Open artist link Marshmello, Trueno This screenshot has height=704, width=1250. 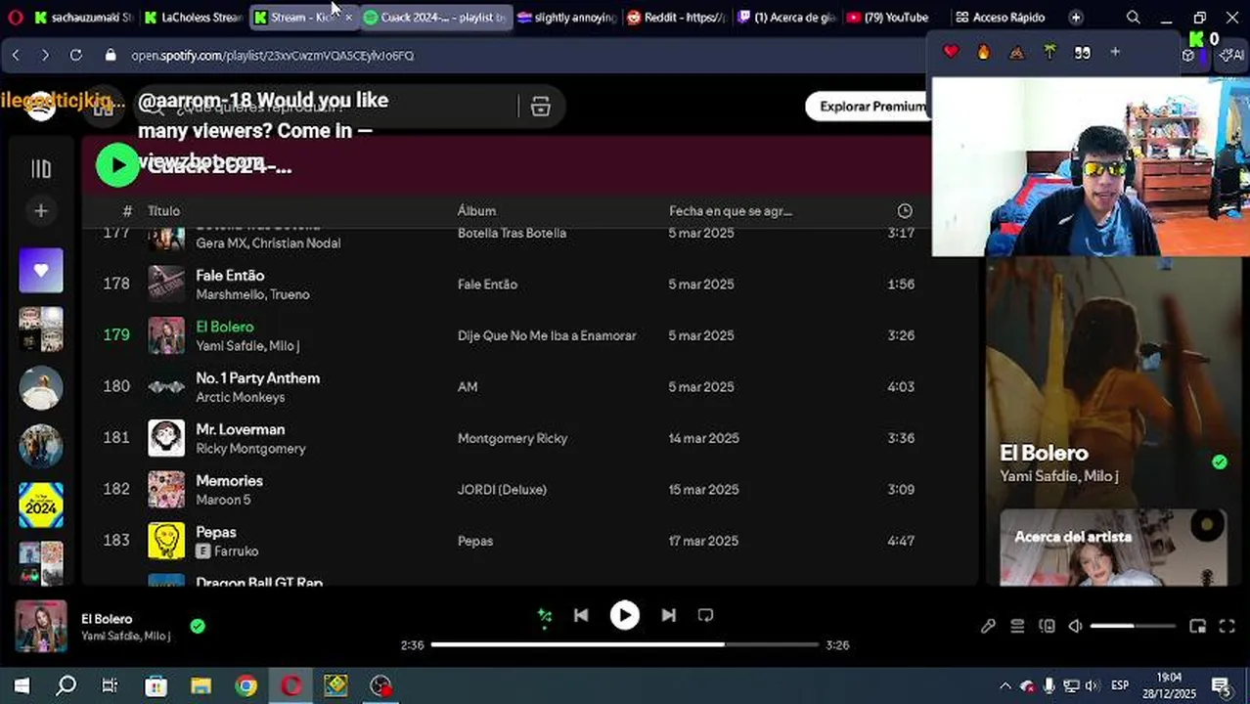pos(252,294)
